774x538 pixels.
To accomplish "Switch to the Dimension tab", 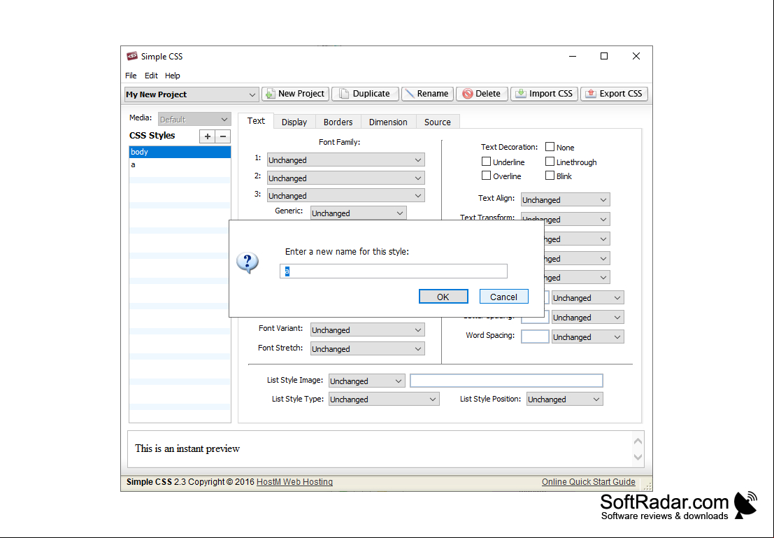I will (388, 122).
